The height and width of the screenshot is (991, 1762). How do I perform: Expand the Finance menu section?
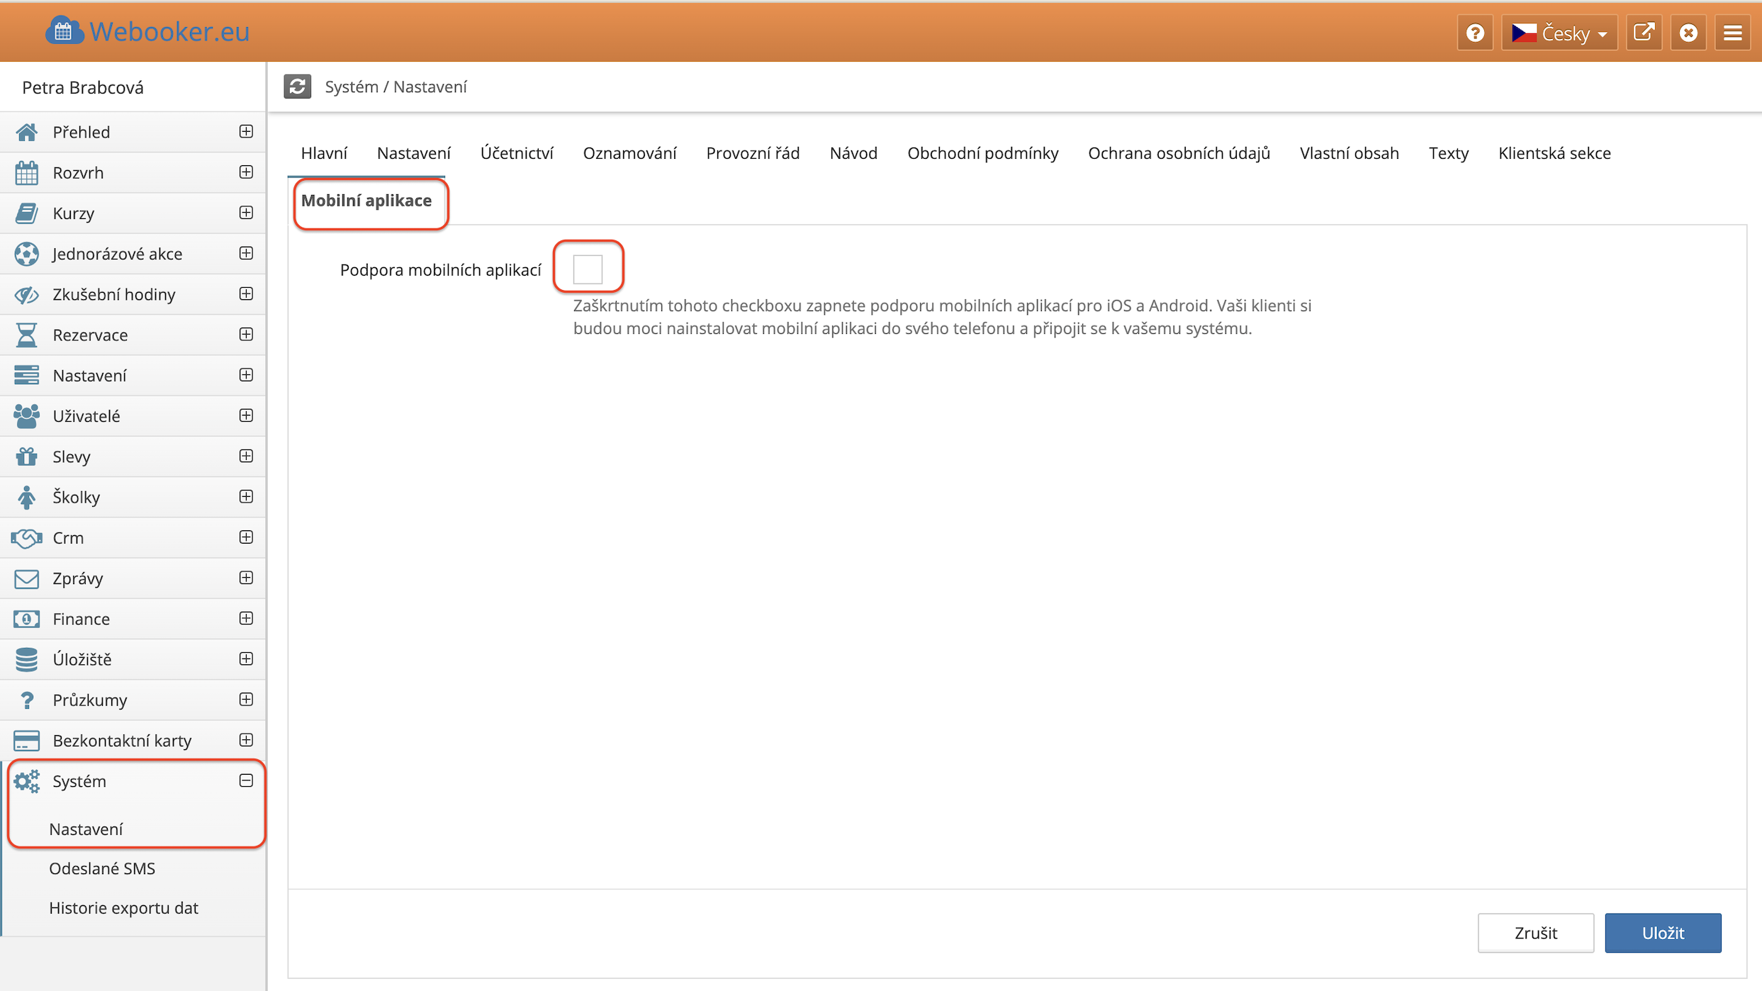click(x=246, y=618)
